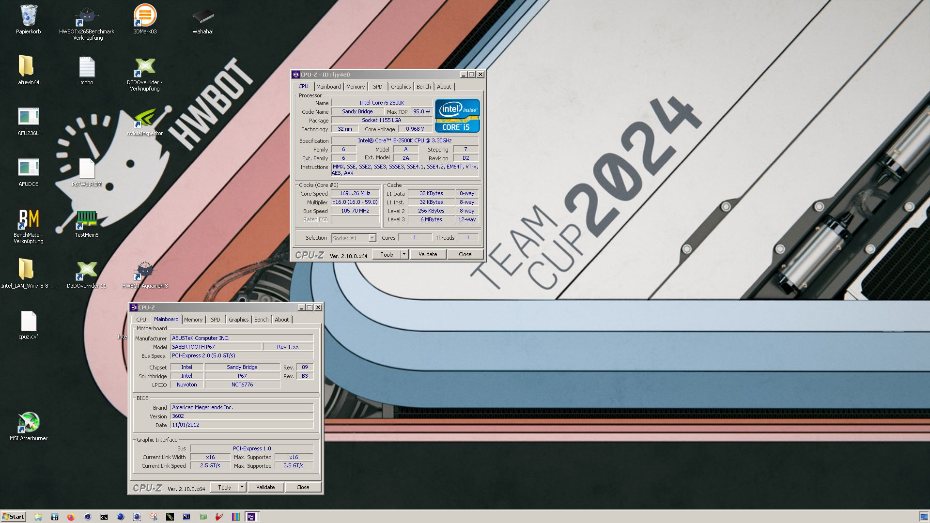Click the Core Voltage 0.968 V value
This screenshot has width=930, height=523.
pyautogui.click(x=415, y=129)
